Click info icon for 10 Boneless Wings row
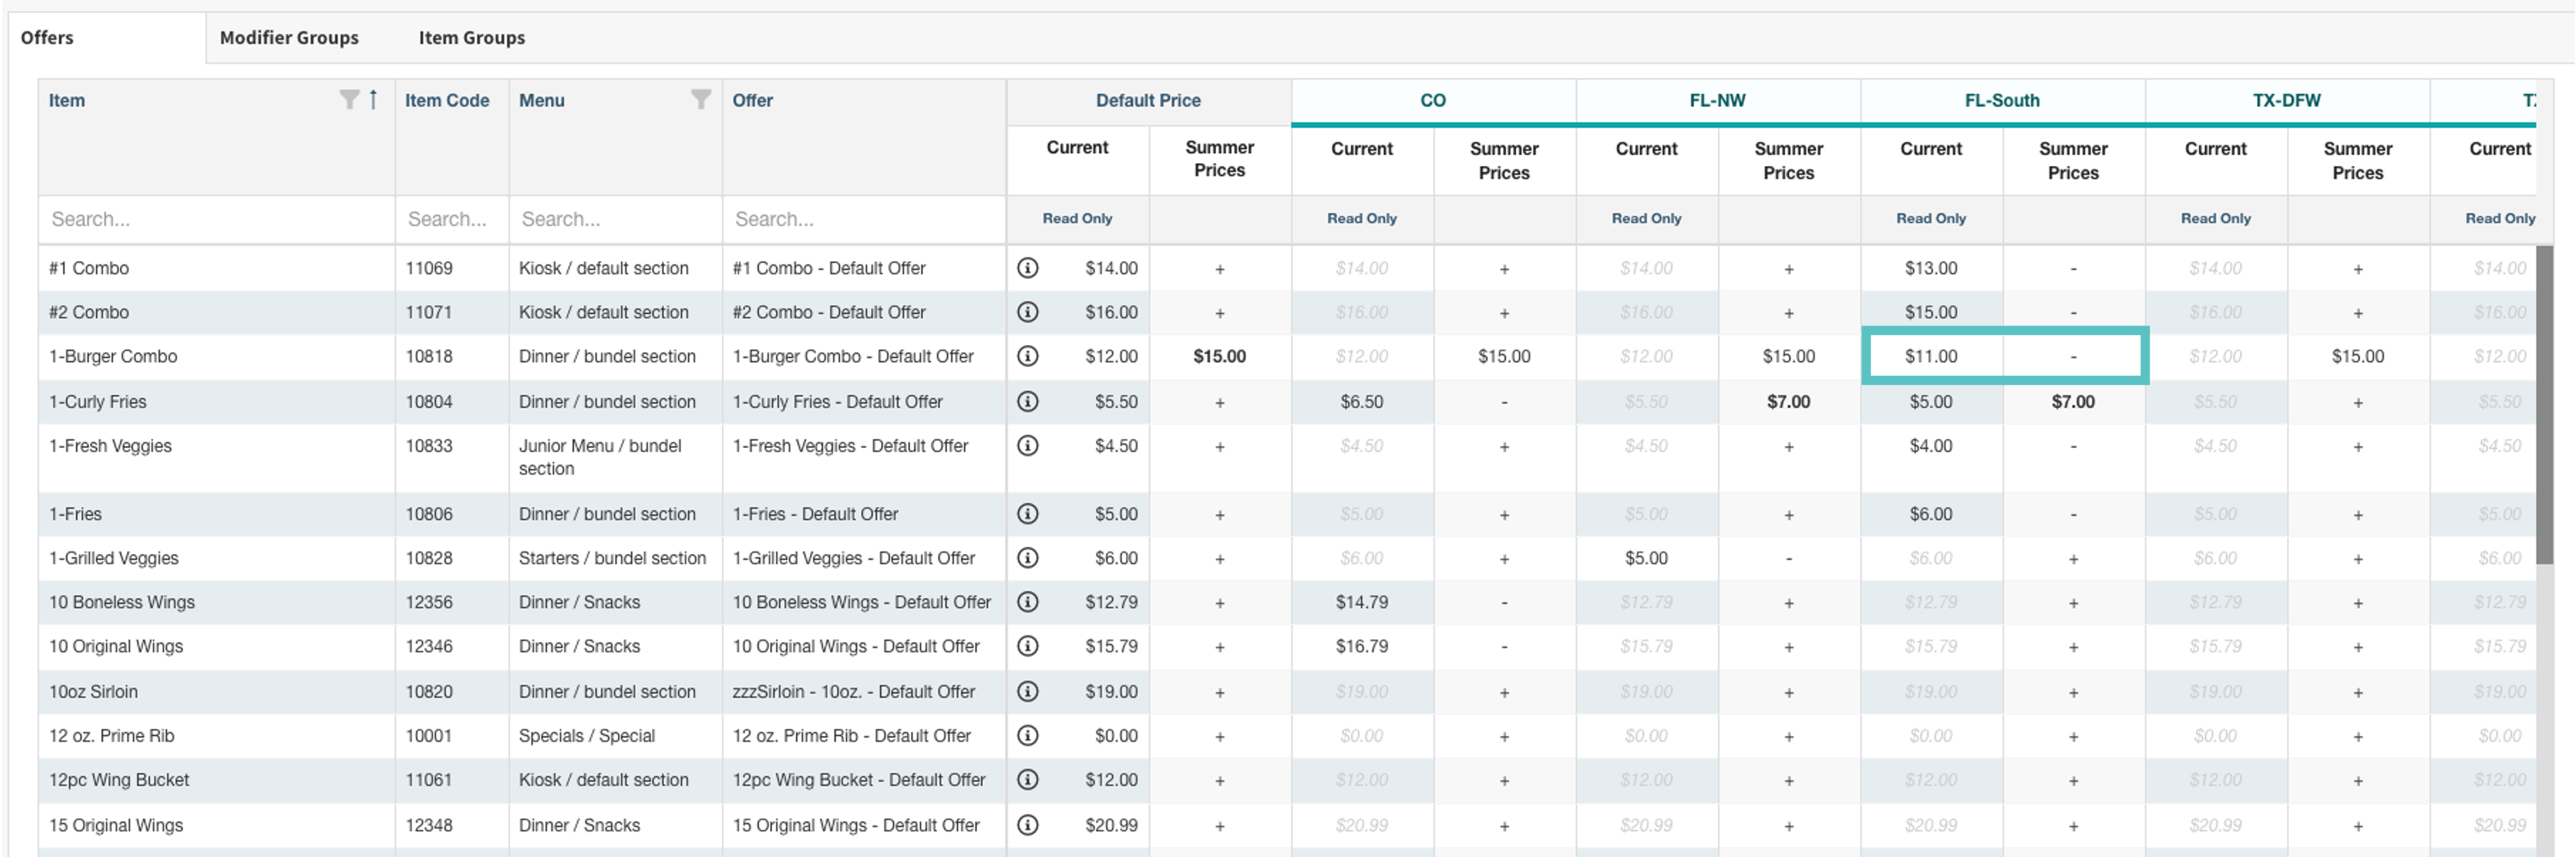The image size is (2576, 857). [1027, 602]
